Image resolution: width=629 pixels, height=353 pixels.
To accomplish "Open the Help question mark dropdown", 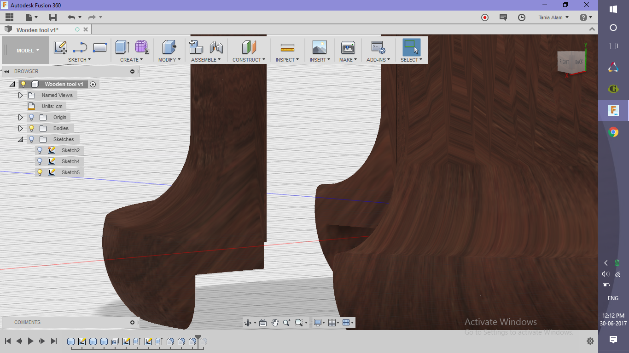I will pyautogui.click(x=586, y=17).
